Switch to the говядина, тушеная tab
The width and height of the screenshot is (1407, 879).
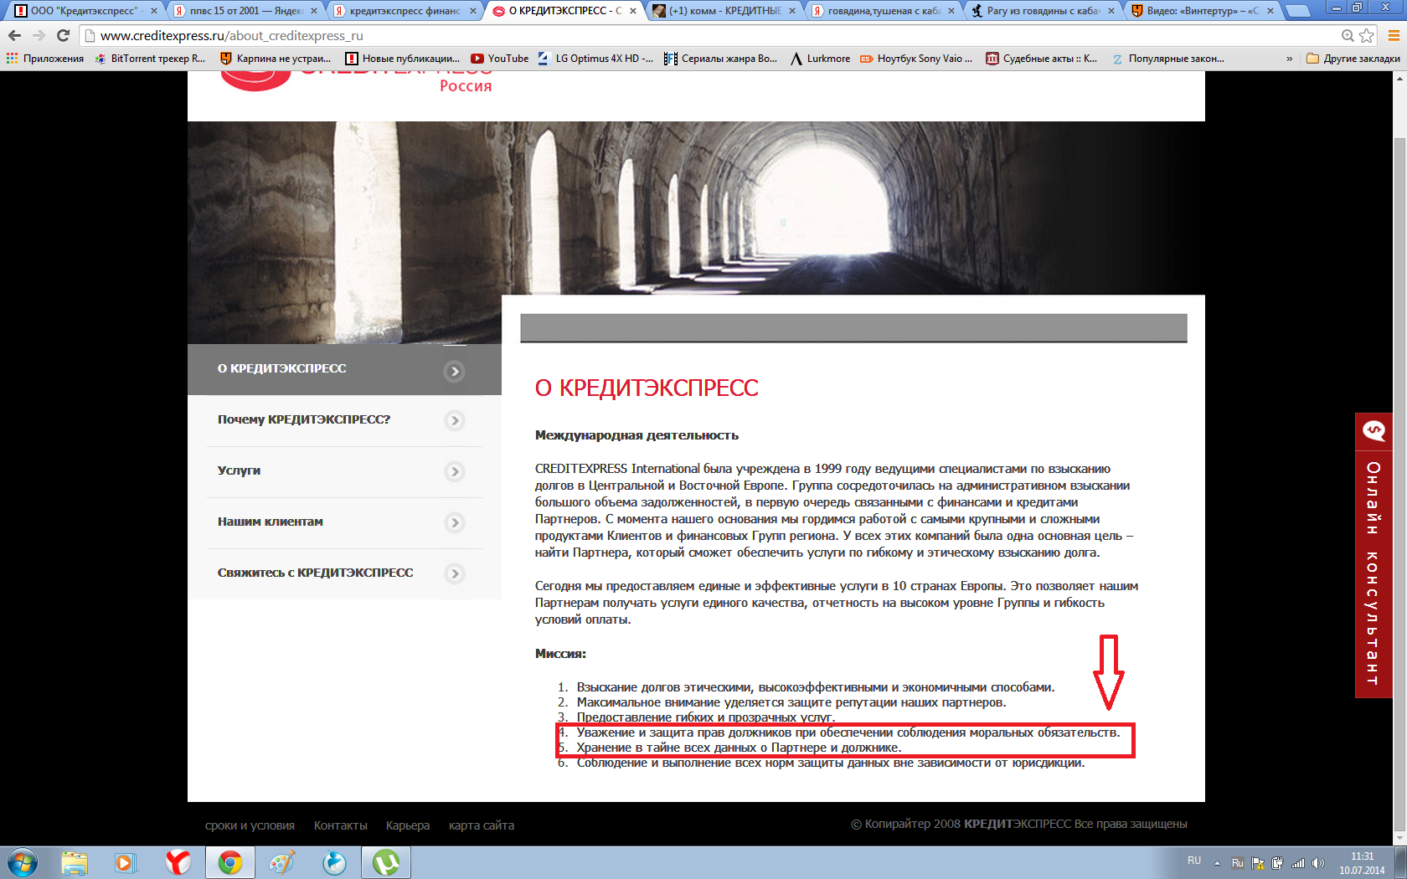(884, 11)
